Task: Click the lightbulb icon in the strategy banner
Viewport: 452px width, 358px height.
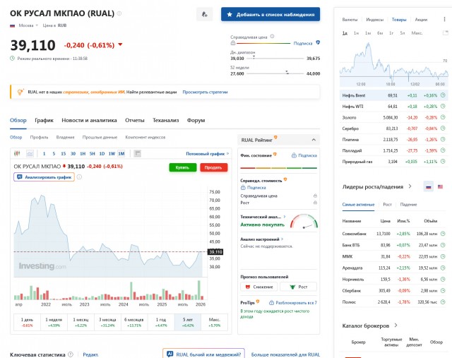Action: (20, 93)
